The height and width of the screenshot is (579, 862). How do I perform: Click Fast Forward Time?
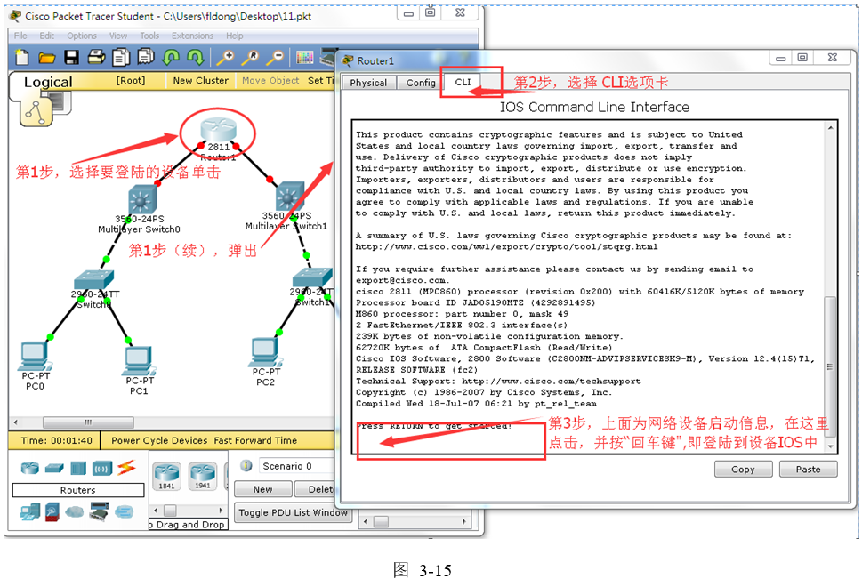click(255, 440)
